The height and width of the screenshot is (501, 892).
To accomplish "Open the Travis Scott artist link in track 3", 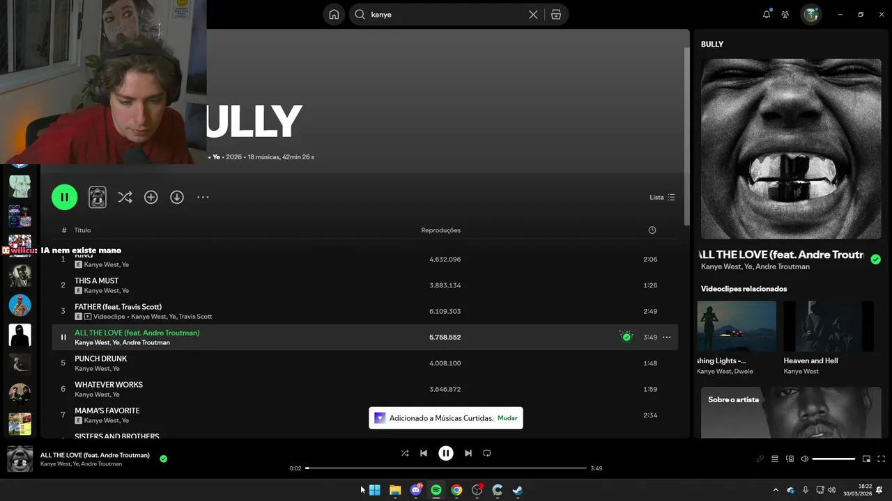I will 195,317.
